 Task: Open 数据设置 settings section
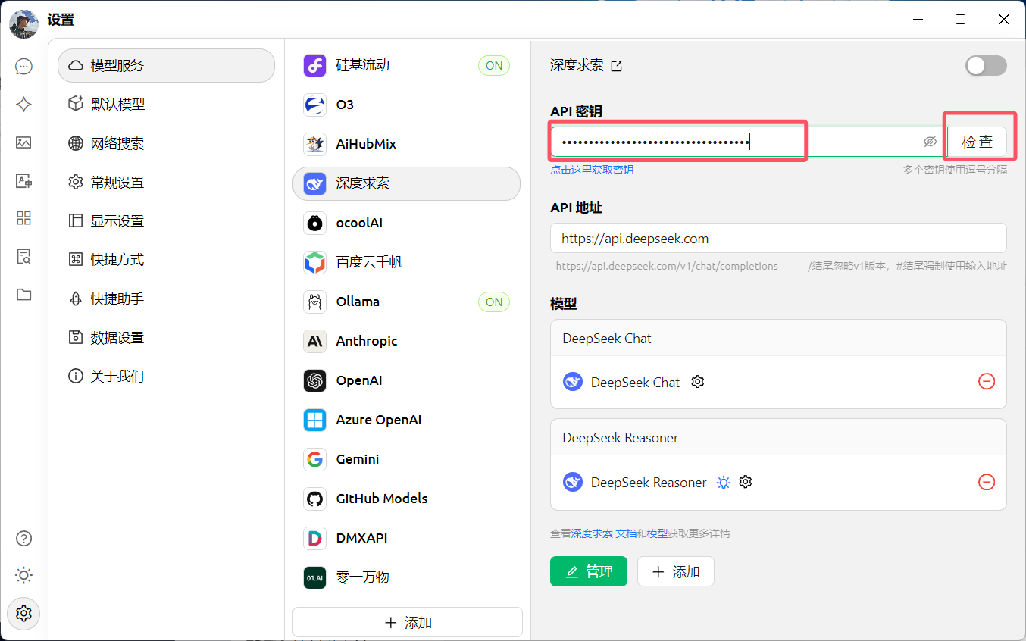tap(166, 338)
